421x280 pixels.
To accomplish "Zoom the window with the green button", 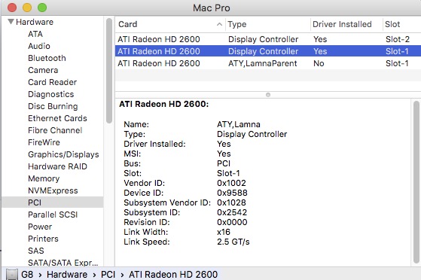I will coord(42,8).
